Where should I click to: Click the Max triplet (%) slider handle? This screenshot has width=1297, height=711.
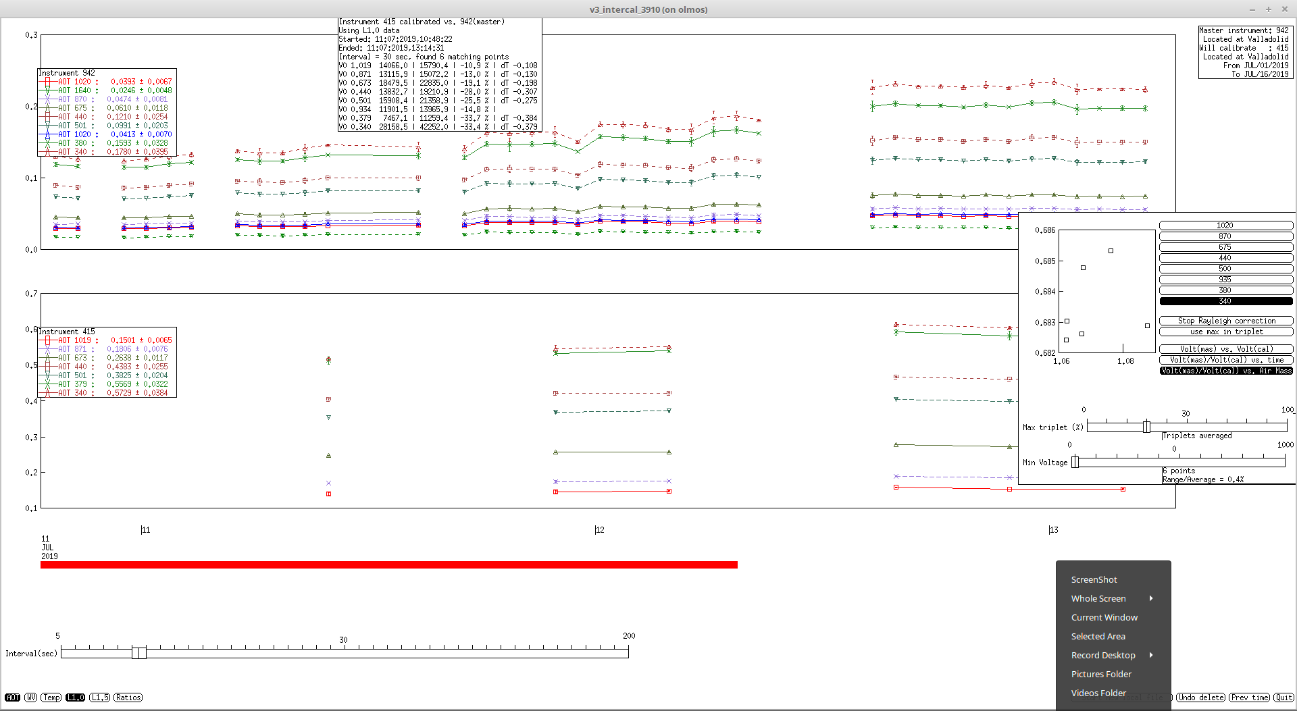point(1146,427)
